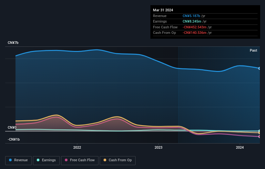265x169 pixels.
Task: Click the teal Earnings end-point marker
Action: (x=260, y=131)
